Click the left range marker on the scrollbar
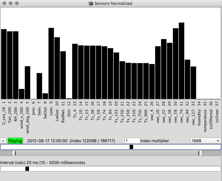The image size is (222, 181). point(15,153)
